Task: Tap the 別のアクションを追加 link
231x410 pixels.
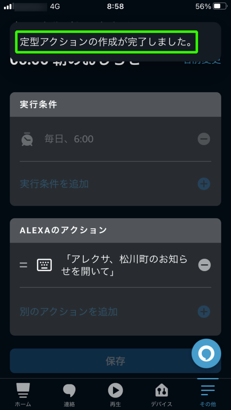Action: [x=69, y=312]
